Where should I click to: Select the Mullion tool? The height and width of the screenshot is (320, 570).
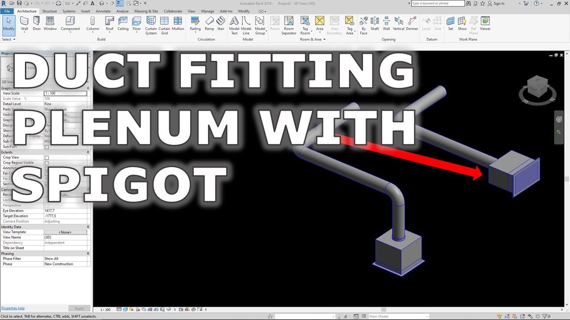[178, 24]
